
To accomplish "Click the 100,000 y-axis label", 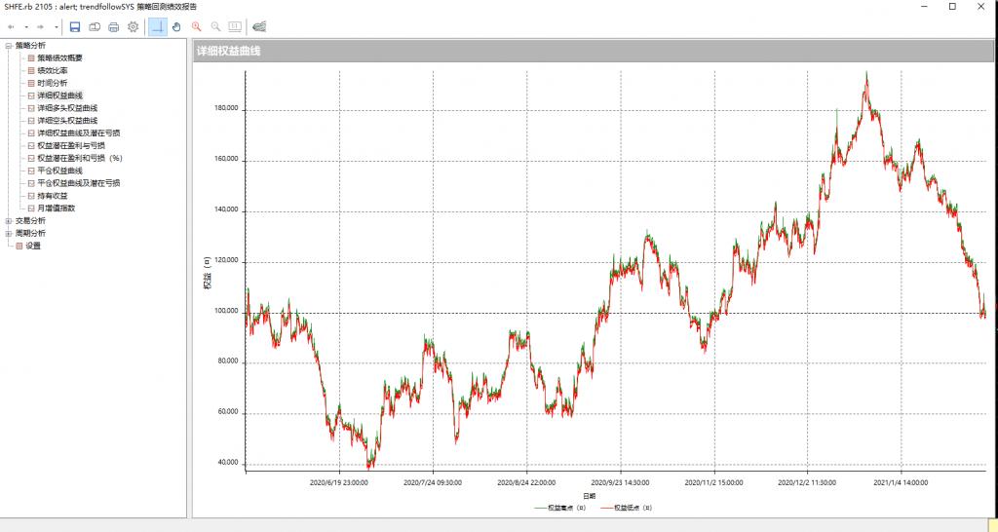I will tap(226, 311).
